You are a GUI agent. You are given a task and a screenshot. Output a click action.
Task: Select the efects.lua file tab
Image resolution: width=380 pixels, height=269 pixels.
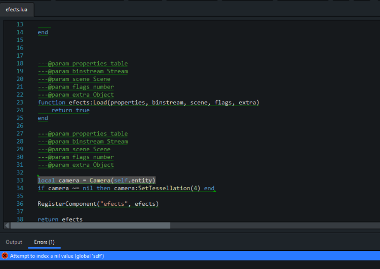[17, 9]
